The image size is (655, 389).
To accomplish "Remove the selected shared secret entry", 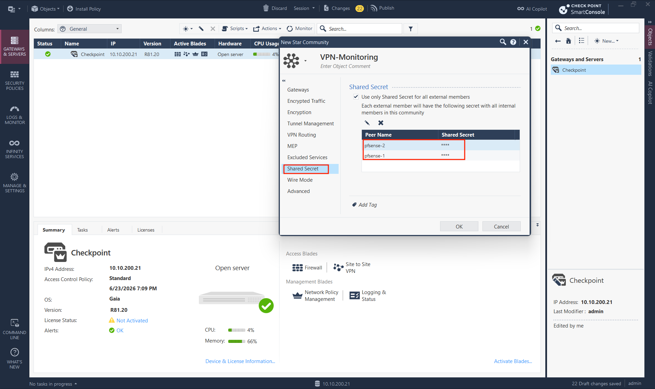I will point(381,123).
